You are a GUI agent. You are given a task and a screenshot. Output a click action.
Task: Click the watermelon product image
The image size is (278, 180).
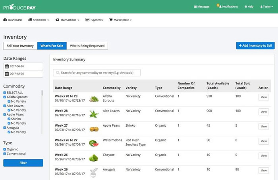coord(94,143)
